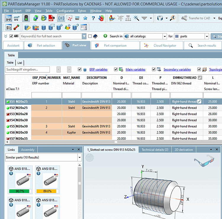Click the favorites star icon
Viewport: 222px width, 219px height.
tap(85, 18)
